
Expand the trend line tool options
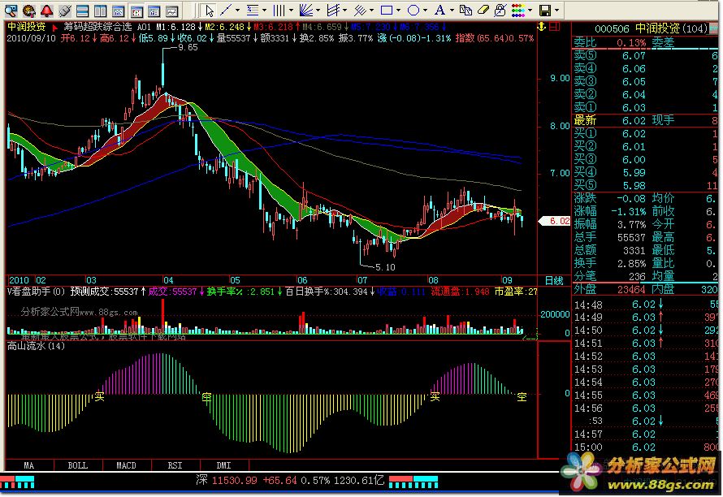[x=237, y=10]
